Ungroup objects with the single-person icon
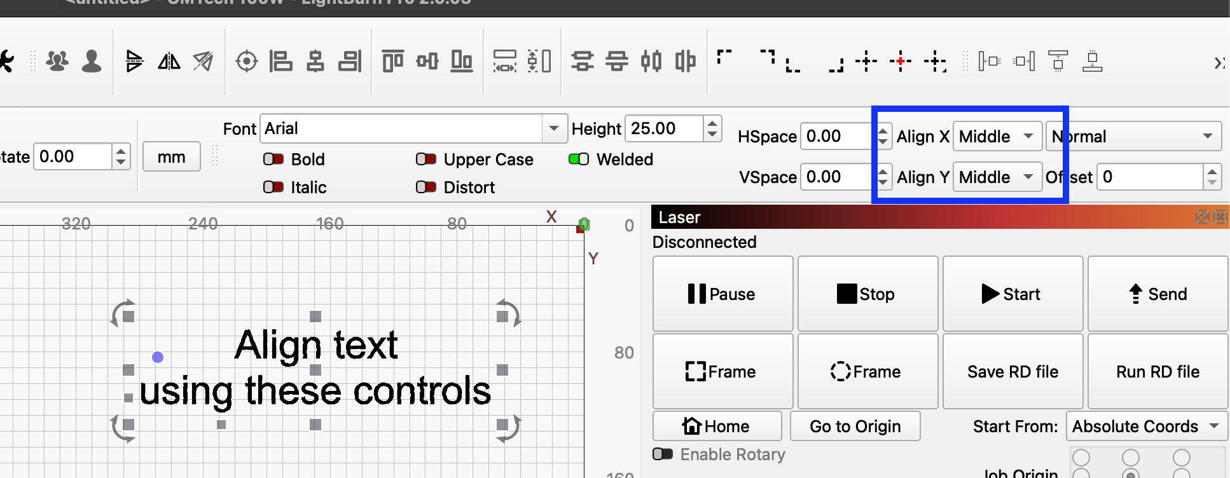 [92, 61]
